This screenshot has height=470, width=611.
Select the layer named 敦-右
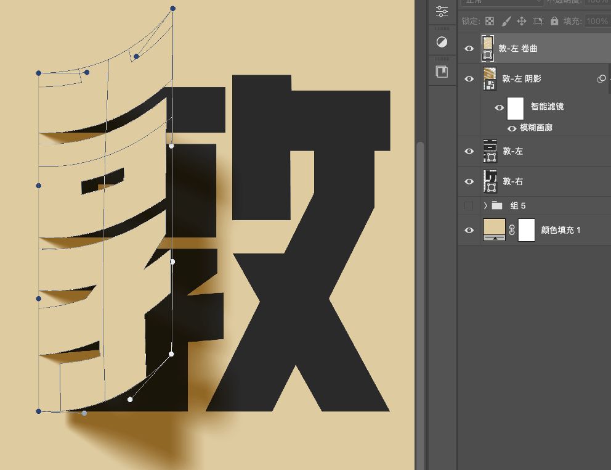513,181
